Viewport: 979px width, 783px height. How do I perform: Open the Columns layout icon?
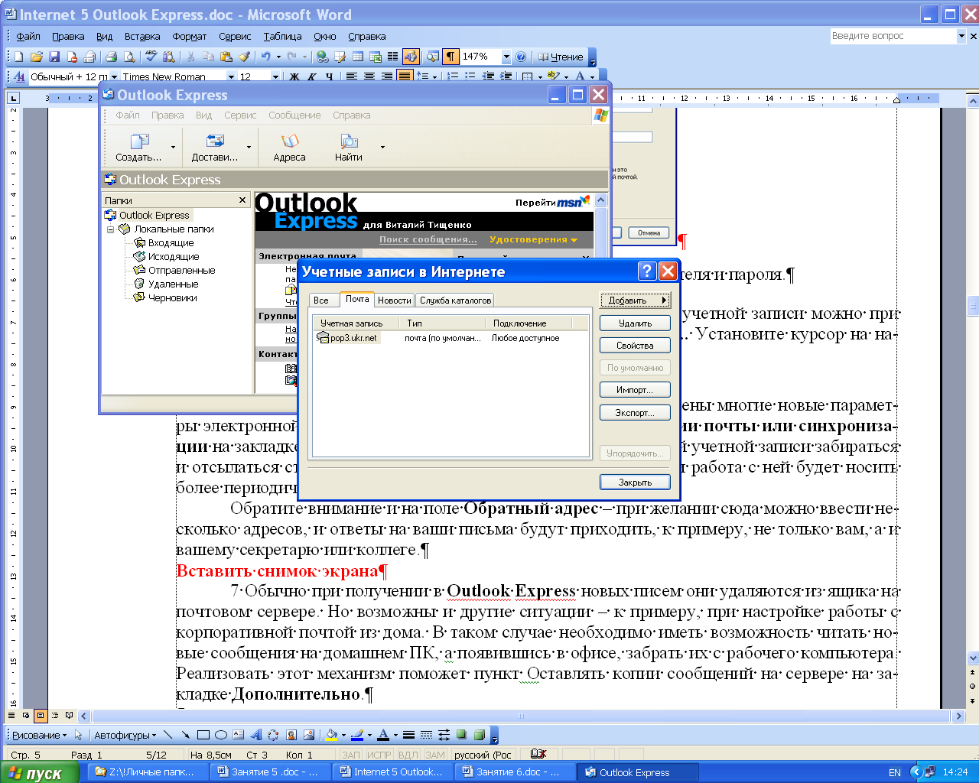point(392,57)
